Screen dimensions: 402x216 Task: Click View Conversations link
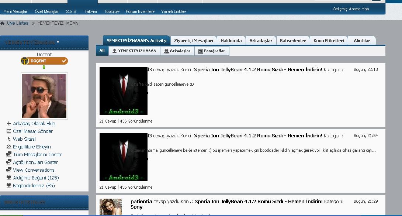pos(34,170)
